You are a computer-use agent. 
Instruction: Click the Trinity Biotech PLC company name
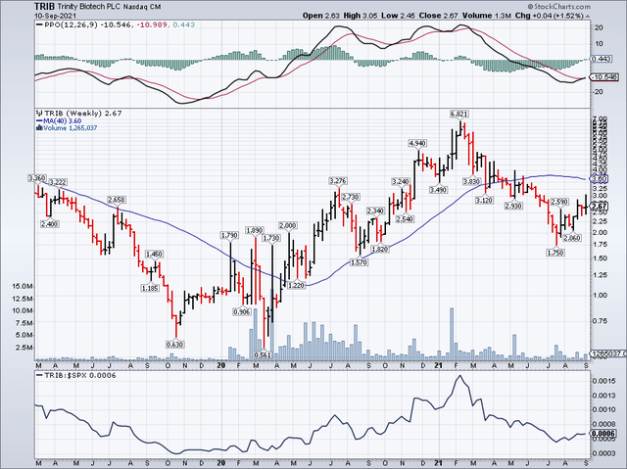(87, 7)
